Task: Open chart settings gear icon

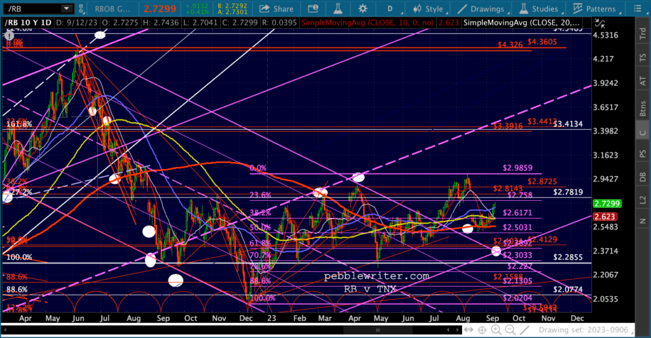Action: coord(362,9)
